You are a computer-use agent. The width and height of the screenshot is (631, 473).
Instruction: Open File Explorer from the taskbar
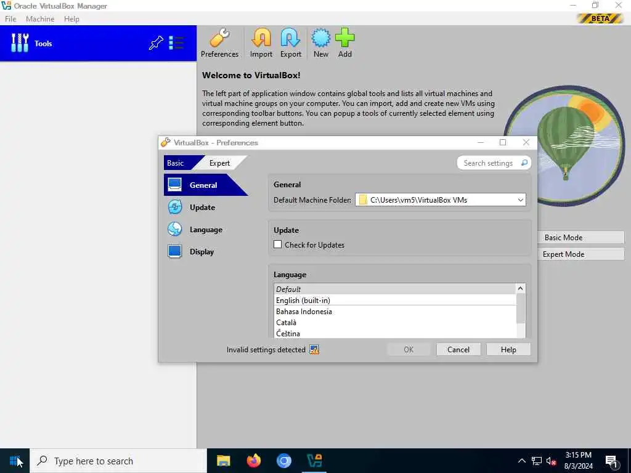tap(223, 461)
